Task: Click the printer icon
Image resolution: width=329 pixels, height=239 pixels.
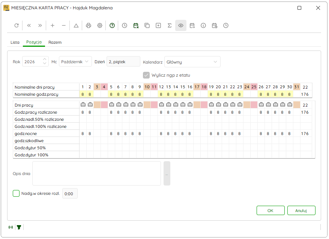Action: click(89, 25)
